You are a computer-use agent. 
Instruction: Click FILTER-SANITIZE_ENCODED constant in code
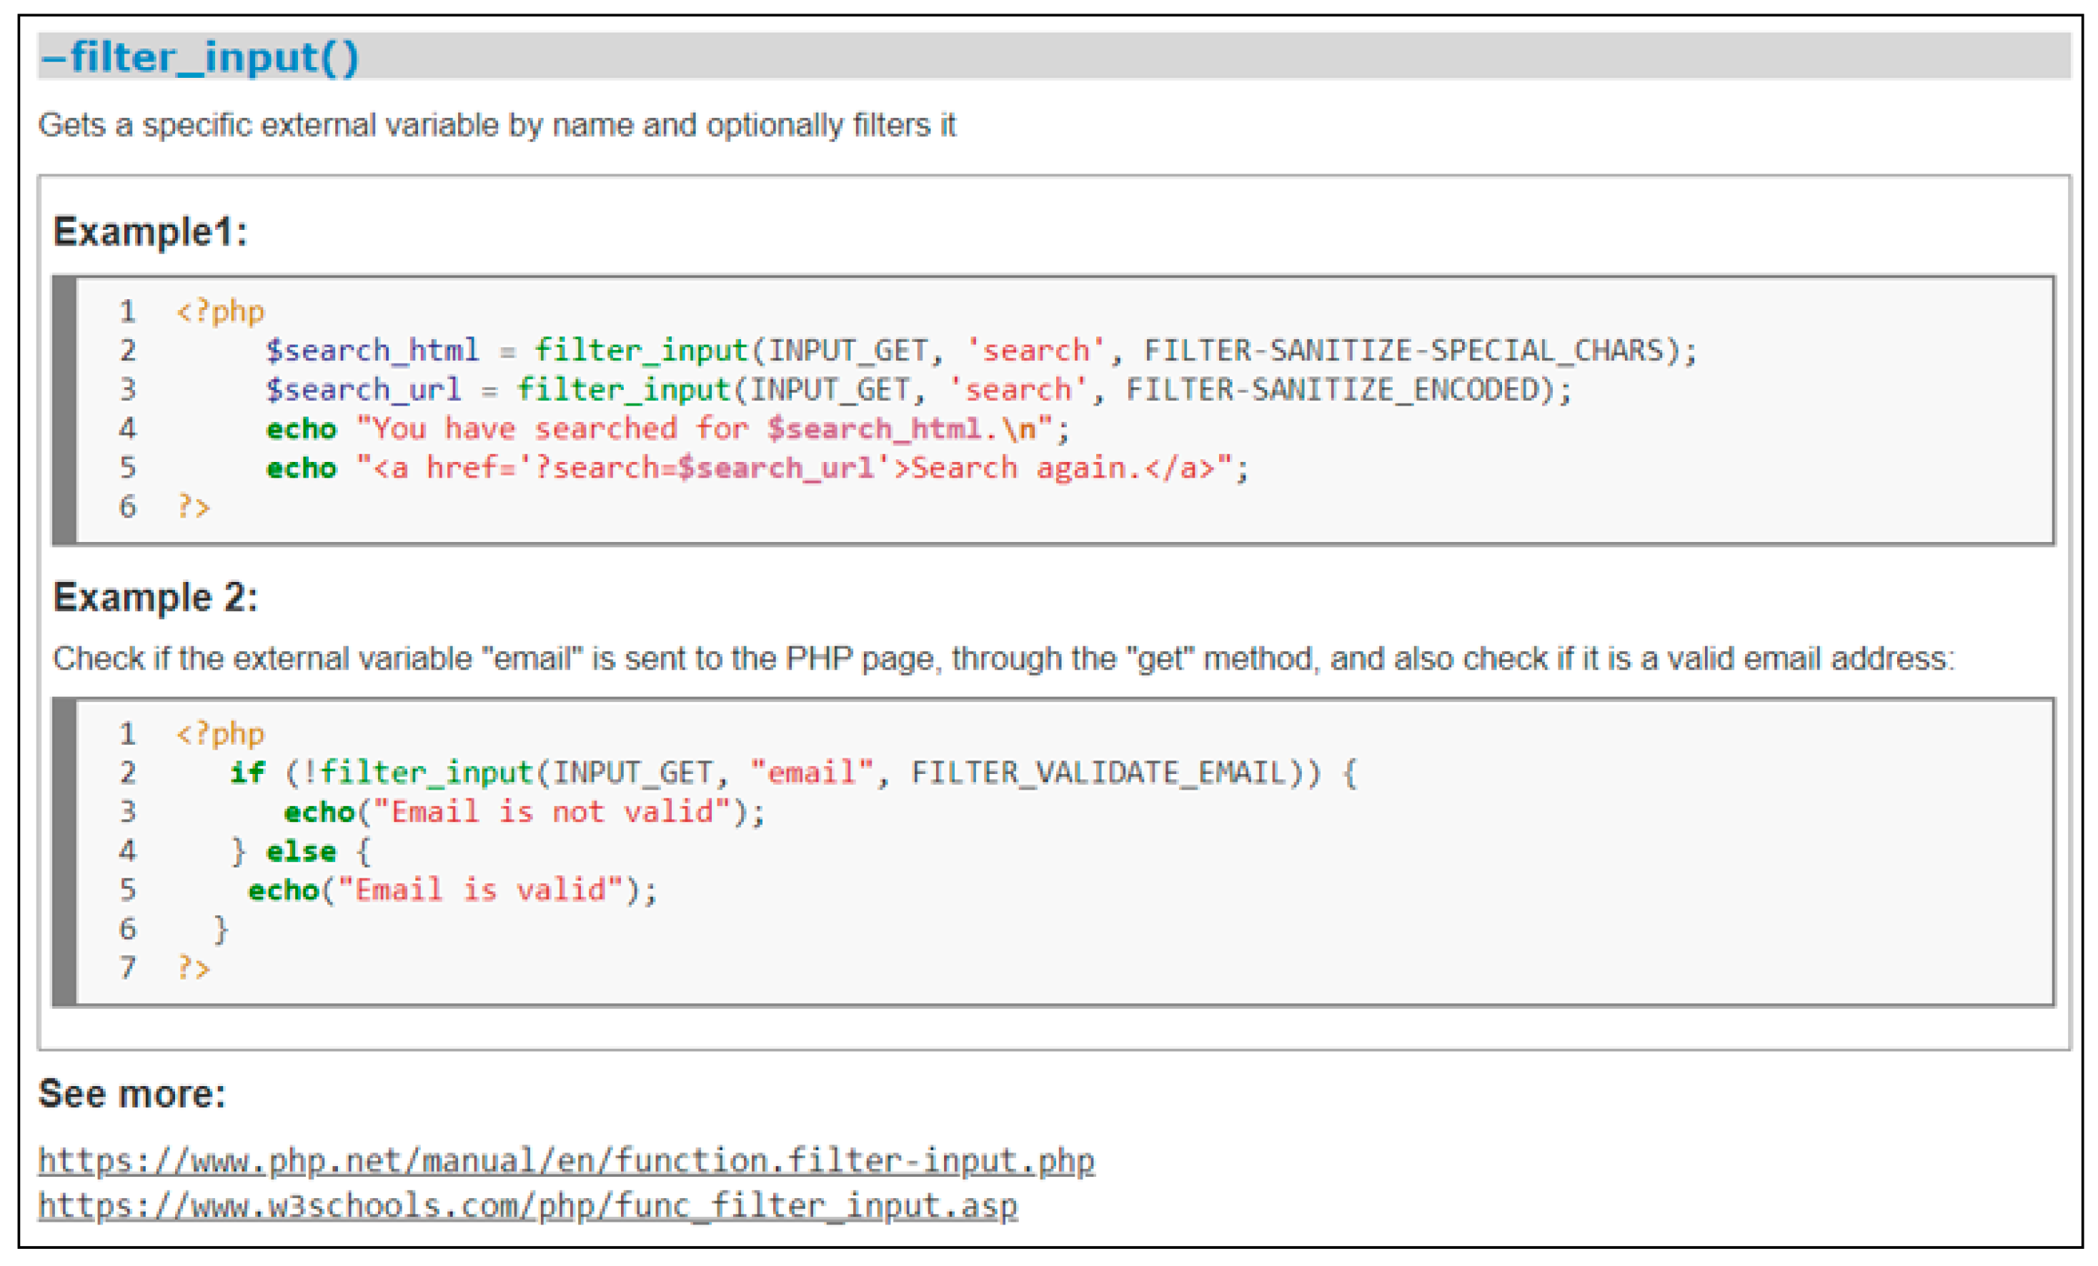(1333, 390)
